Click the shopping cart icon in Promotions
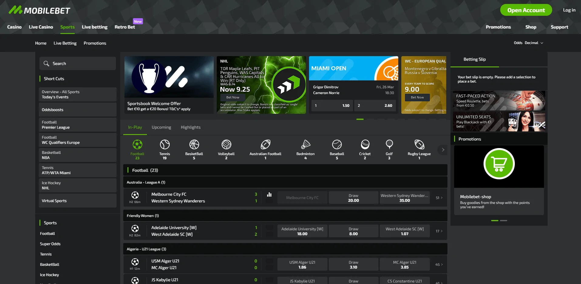581x284 pixels. click(499, 164)
